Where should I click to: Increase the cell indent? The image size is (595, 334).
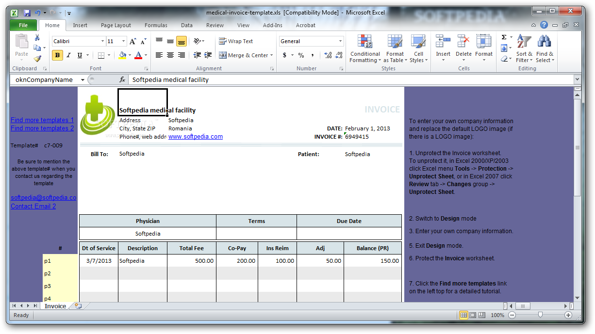click(x=208, y=55)
